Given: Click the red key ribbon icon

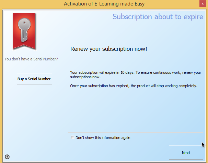Looking at the screenshot, I should pyautogui.click(x=24, y=31).
